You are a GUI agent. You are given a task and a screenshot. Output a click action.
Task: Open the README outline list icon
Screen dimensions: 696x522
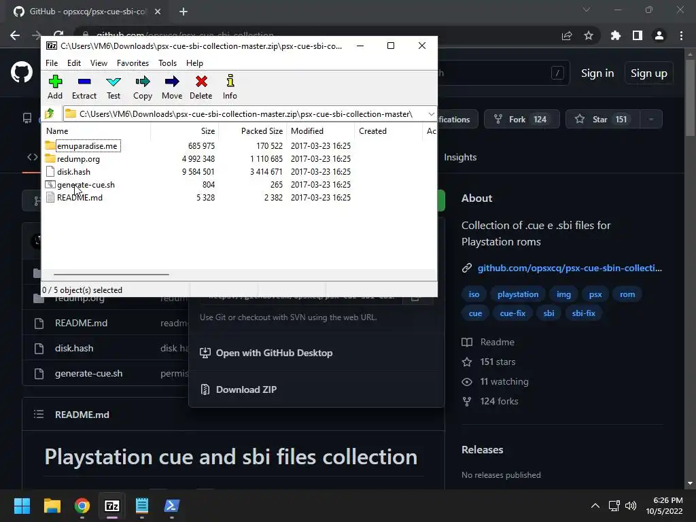pos(39,414)
